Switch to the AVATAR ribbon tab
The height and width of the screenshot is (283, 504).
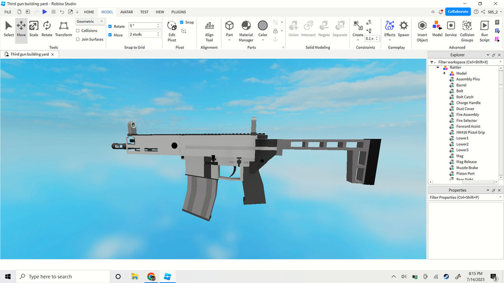pos(126,12)
